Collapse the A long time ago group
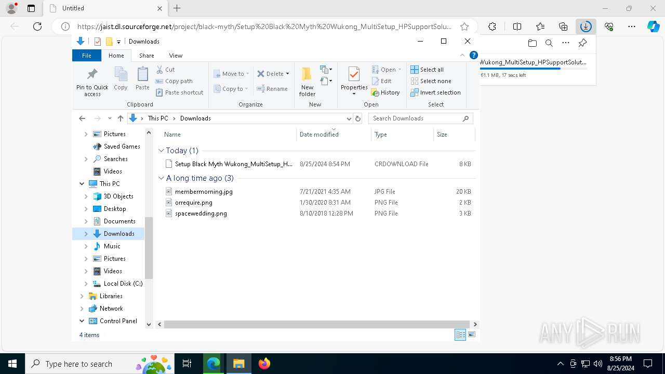Image resolution: width=665 pixels, height=374 pixels. coord(161,178)
